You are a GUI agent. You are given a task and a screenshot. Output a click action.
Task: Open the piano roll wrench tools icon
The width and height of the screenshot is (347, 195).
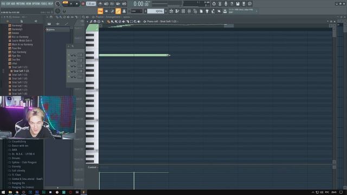(91, 22)
